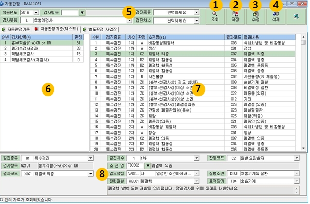
Task: Open the 관련질환 REL01 폐결핵 dropdown
Action: click(196, 181)
